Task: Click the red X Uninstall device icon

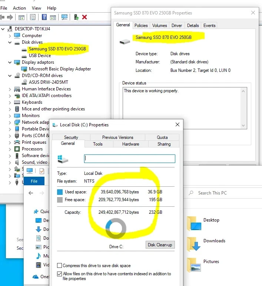Action: [84, 17]
